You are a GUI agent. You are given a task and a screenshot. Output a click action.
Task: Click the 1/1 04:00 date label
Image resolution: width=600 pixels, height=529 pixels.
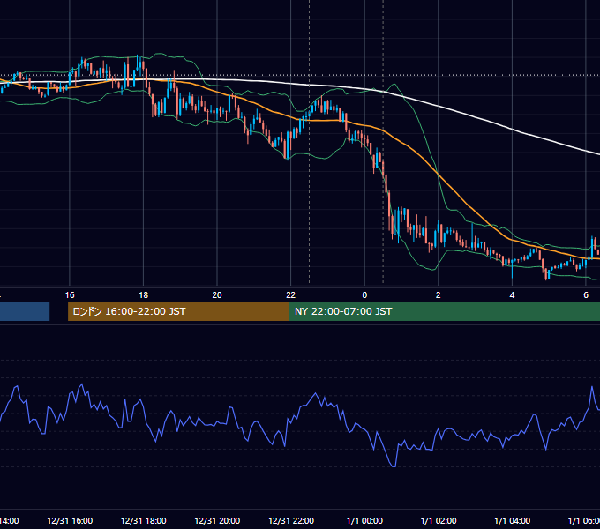tap(512, 521)
